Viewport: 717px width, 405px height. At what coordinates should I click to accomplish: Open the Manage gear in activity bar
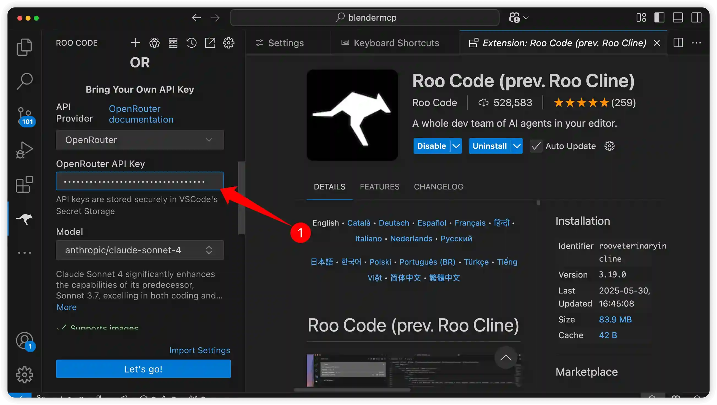pyautogui.click(x=24, y=375)
